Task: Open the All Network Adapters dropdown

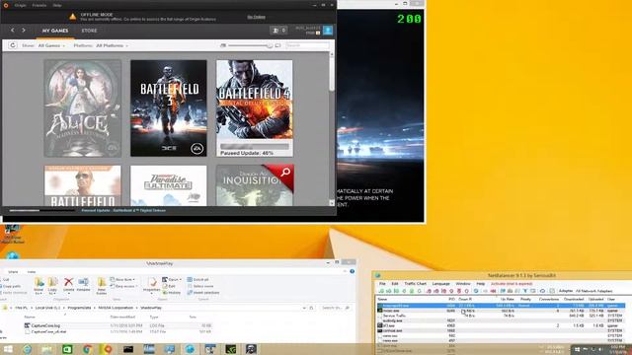Action: 593,291
